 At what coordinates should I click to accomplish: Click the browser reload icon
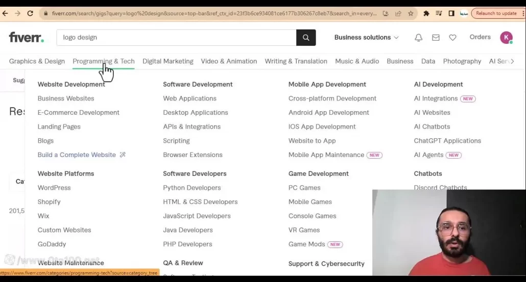click(30, 14)
